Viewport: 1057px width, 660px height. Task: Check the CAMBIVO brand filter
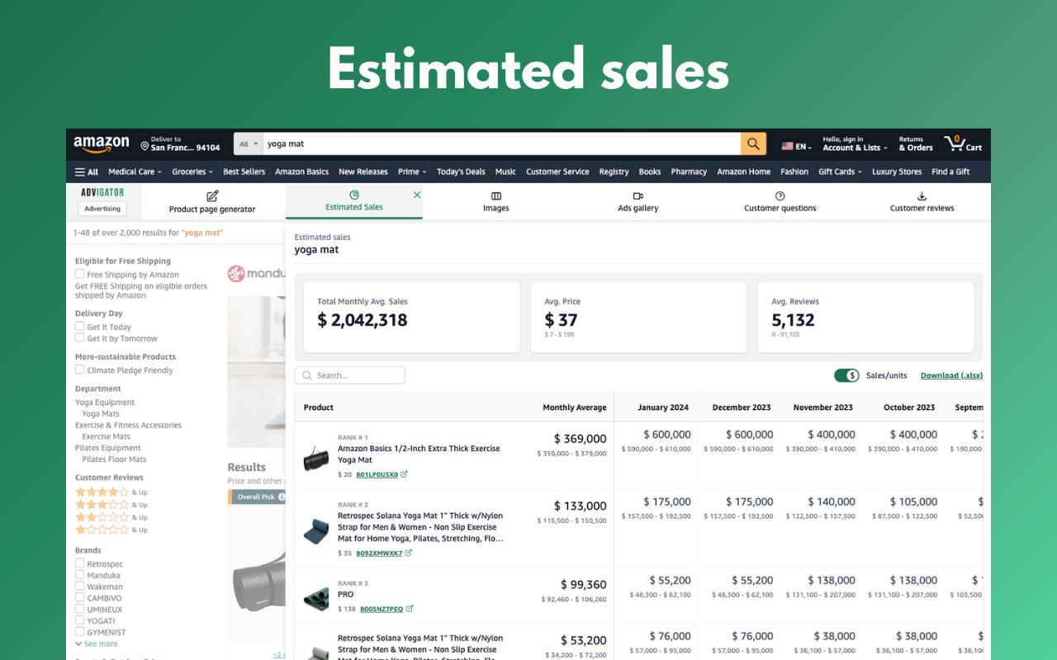coord(80,597)
